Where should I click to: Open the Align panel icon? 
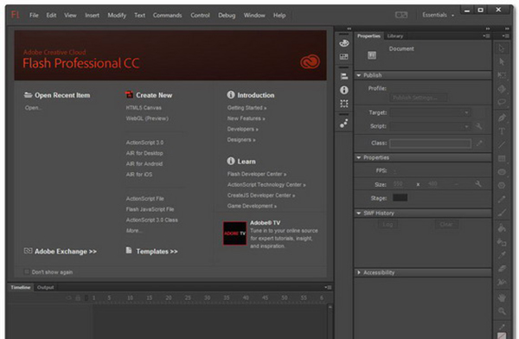click(344, 76)
